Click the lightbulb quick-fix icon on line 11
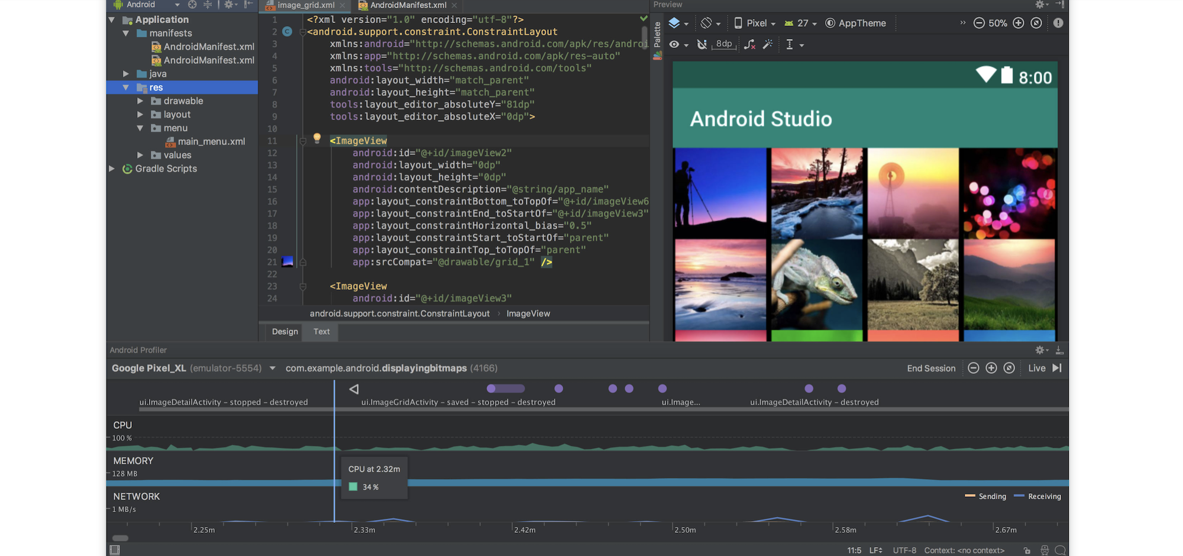This screenshot has height=556, width=1183. coord(317,138)
